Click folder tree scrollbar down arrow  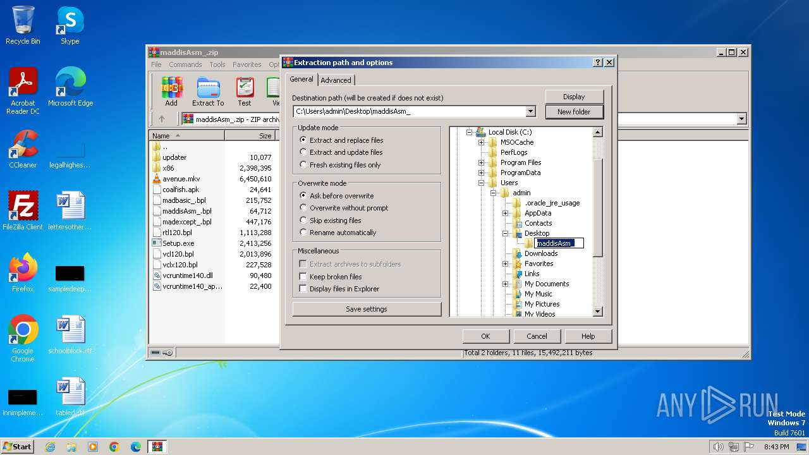[x=598, y=312]
